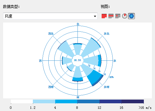
Task: Click the medium blue 8–12 legend swatch
Action: [88, 101]
